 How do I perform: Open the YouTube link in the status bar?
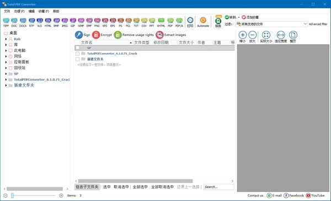click(315, 195)
